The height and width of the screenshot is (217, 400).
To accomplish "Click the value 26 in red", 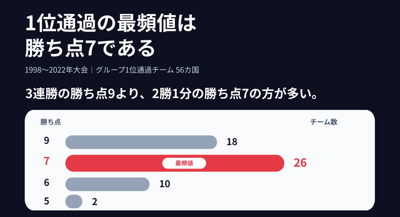I will [300, 163].
